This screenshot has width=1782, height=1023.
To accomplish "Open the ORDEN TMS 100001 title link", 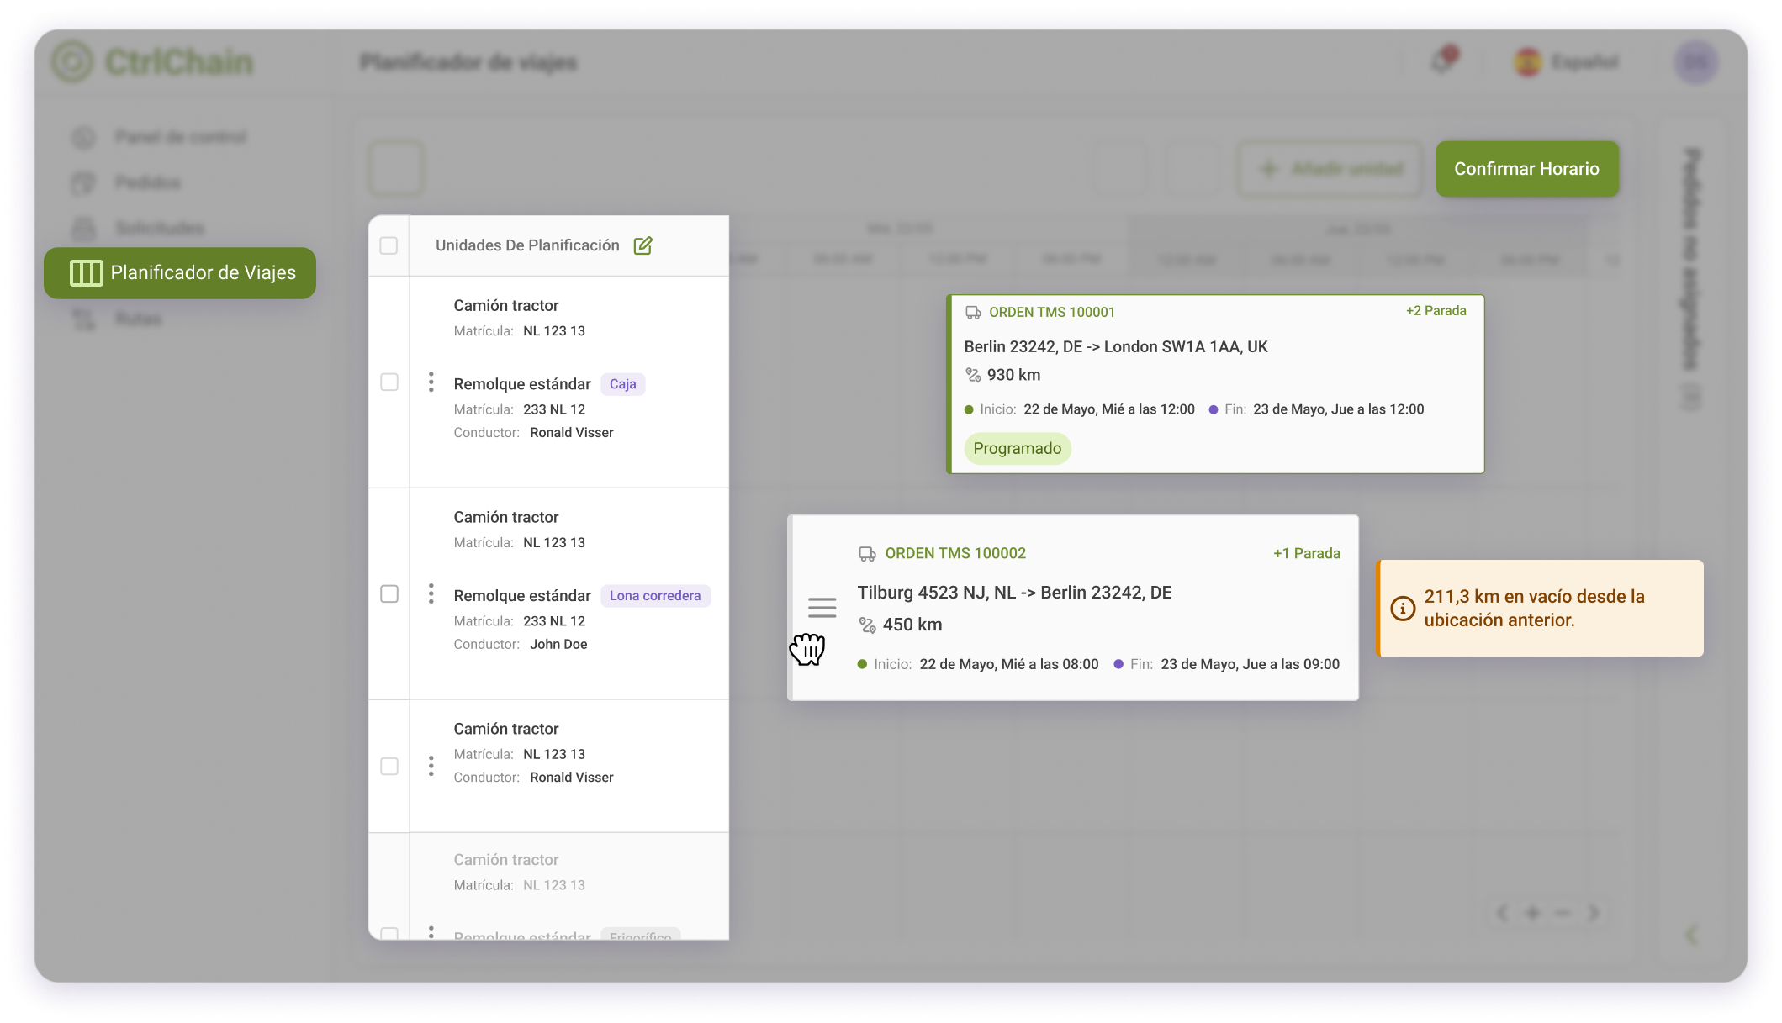I will tap(1052, 313).
